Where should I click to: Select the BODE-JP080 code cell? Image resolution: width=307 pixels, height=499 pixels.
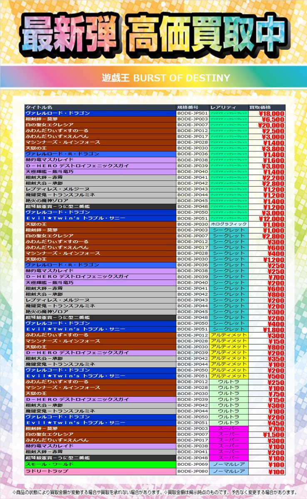click(x=193, y=471)
